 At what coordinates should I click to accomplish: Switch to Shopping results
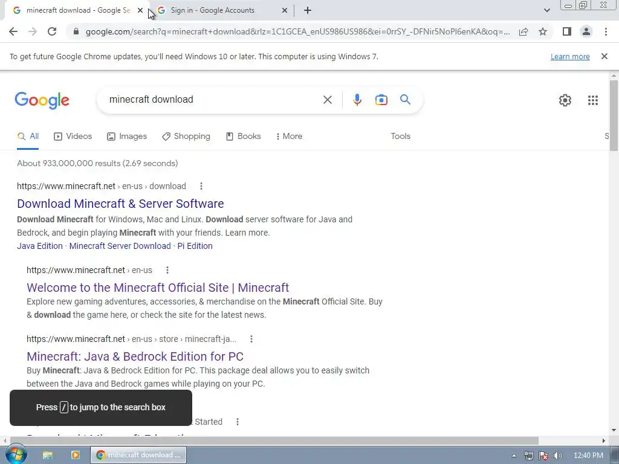click(186, 137)
